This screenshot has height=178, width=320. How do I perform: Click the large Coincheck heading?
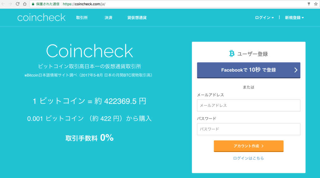(89, 51)
